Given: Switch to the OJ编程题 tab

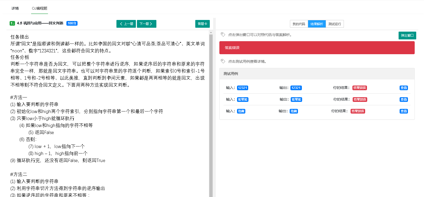Looking at the screenshot, I should coord(39,8).
